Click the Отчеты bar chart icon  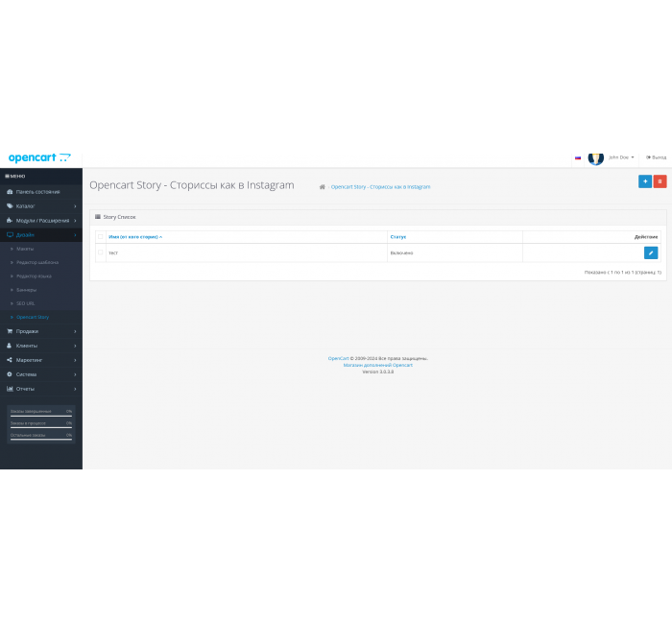(x=10, y=389)
